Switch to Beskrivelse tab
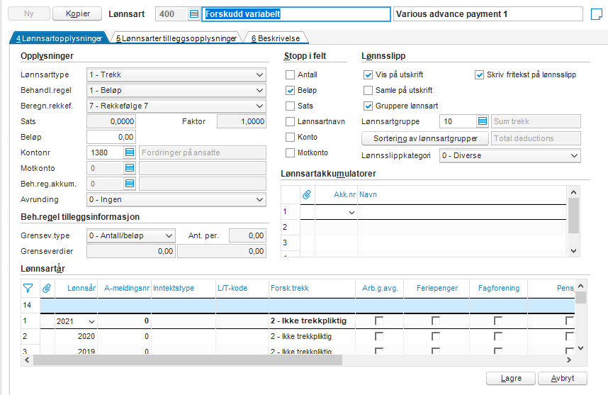The image size is (608, 395). tap(276, 38)
